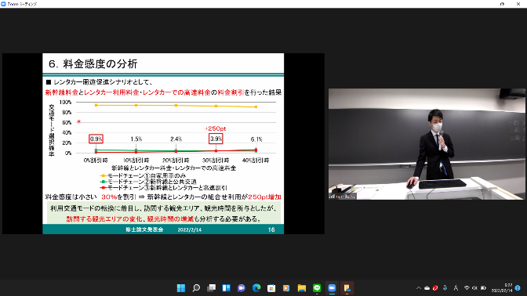This screenshot has height=296, width=527.
Task: Open the clock and date flyout
Action: click(x=502, y=288)
